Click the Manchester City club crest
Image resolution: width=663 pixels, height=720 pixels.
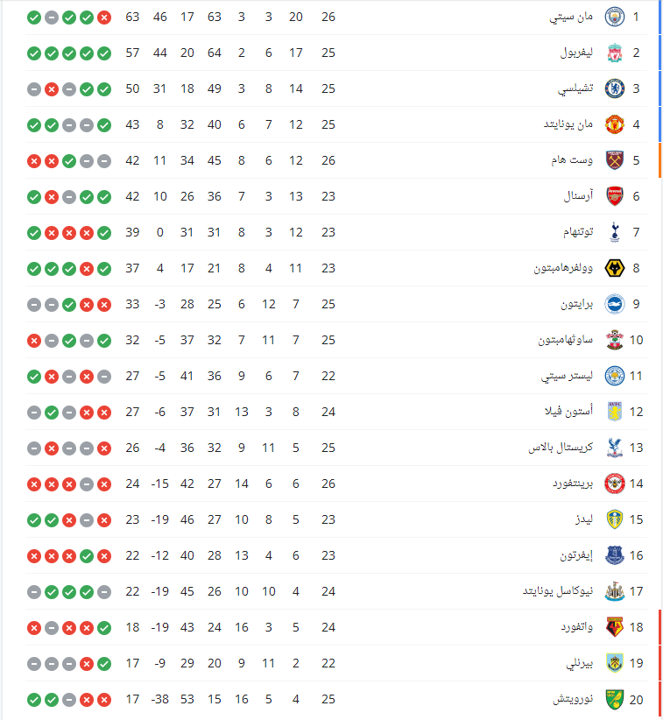(615, 17)
